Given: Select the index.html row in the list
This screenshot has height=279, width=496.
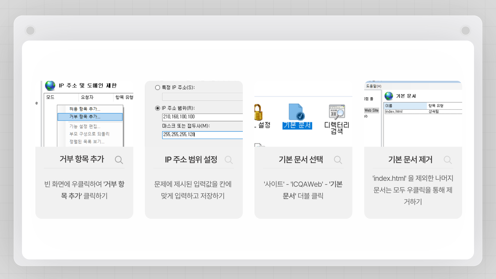Looking at the screenshot, I should click(394, 112).
